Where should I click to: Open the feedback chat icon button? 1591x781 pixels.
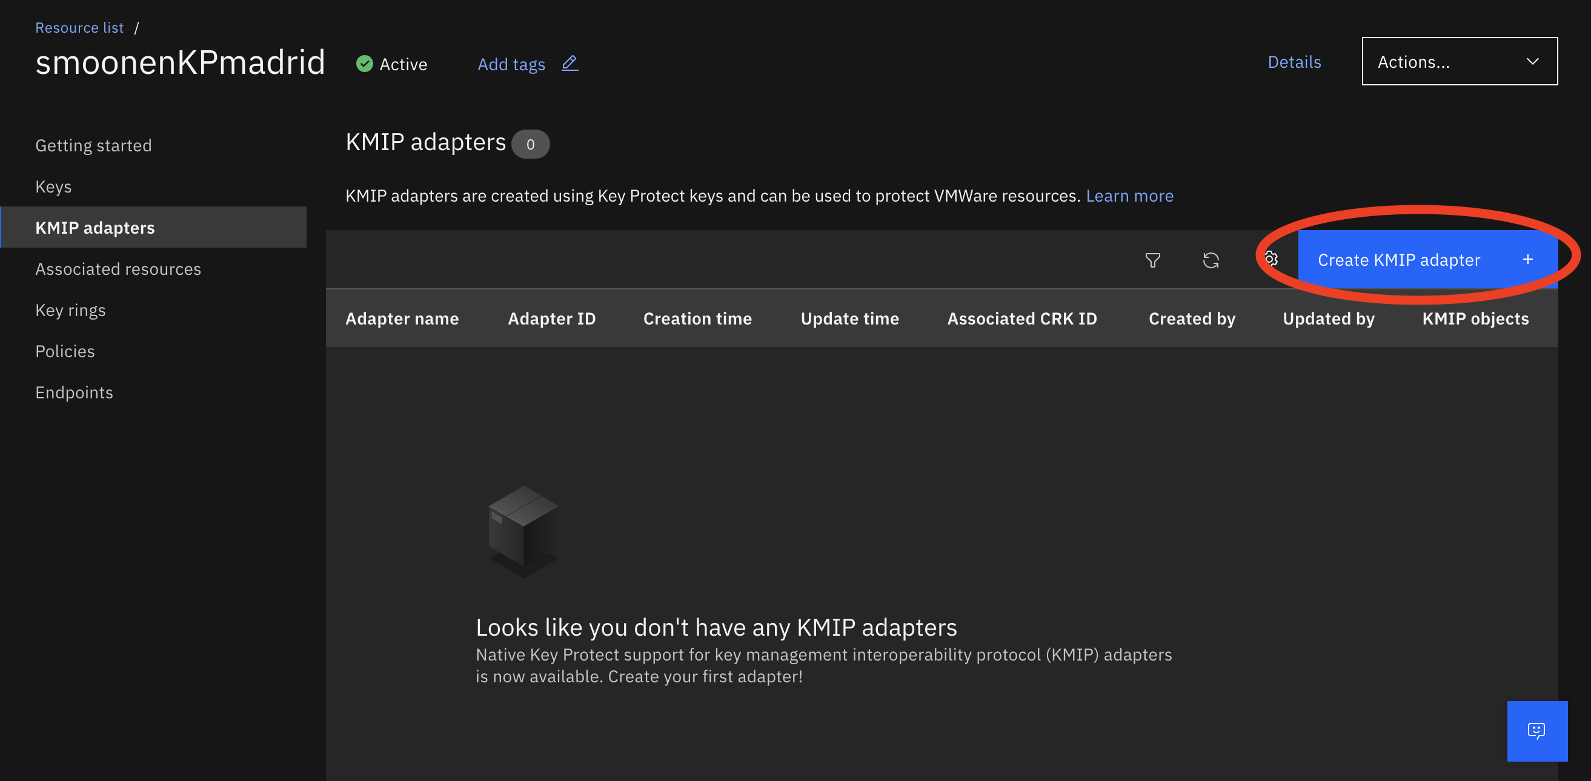[x=1536, y=730]
